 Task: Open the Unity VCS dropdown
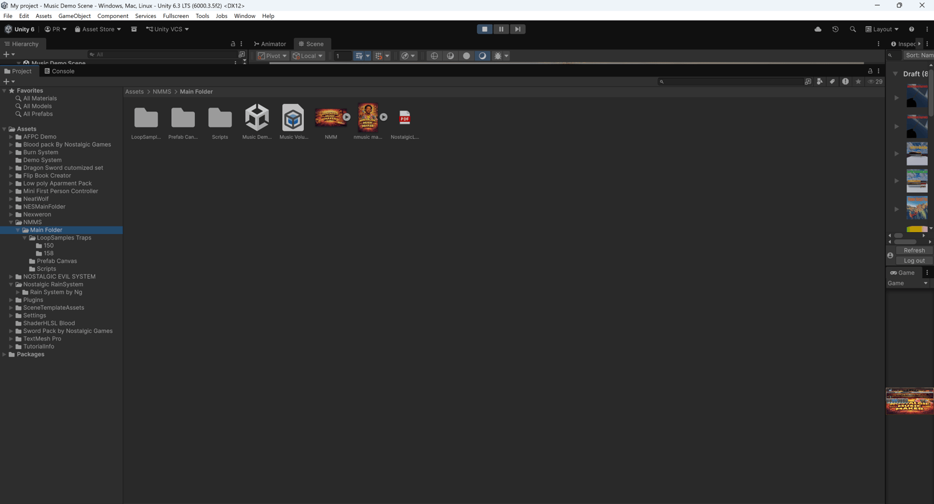coord(167,29)
